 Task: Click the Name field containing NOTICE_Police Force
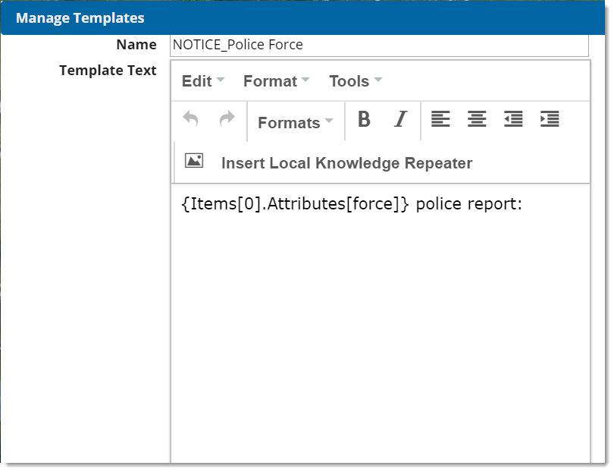(379, 45)
